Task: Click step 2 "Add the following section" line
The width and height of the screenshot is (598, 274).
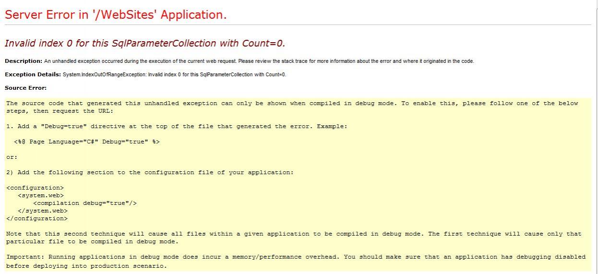Action: (x=150, y=172)
